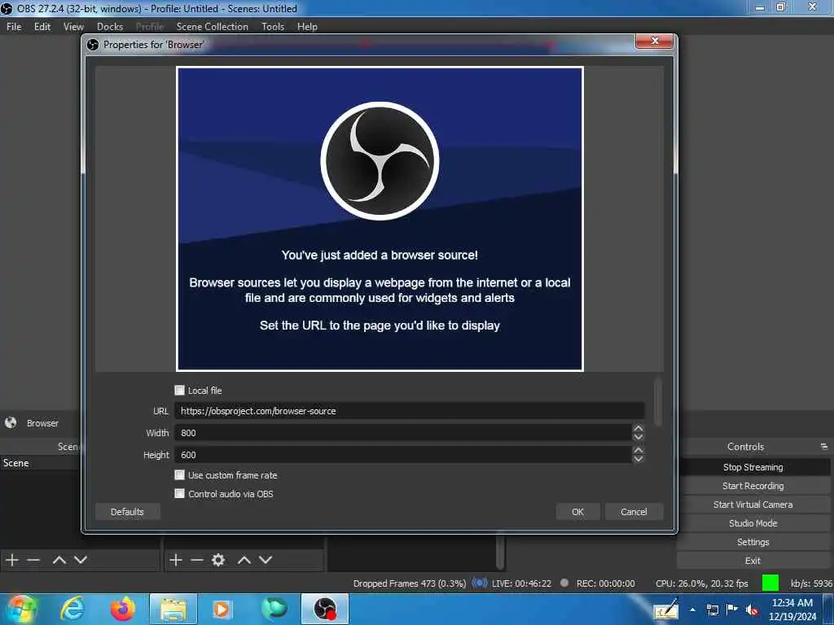834x625 pixels.
Task: Open the File menu
Action: (14, 27)
